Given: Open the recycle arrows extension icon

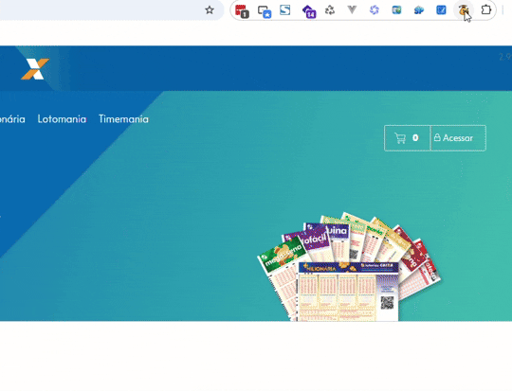Looking at the screenshot, I should click(330, 10).
